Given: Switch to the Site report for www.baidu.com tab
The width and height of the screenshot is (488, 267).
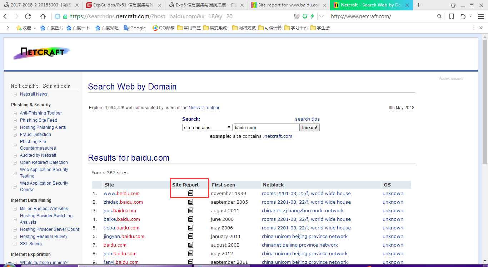Looking at the screenshot, I should (x=289, y=5).
